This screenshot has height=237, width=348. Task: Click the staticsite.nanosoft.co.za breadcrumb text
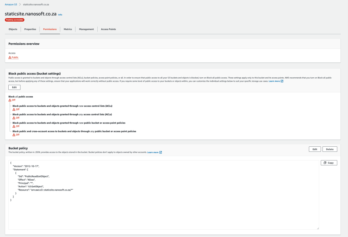point(36,4)
